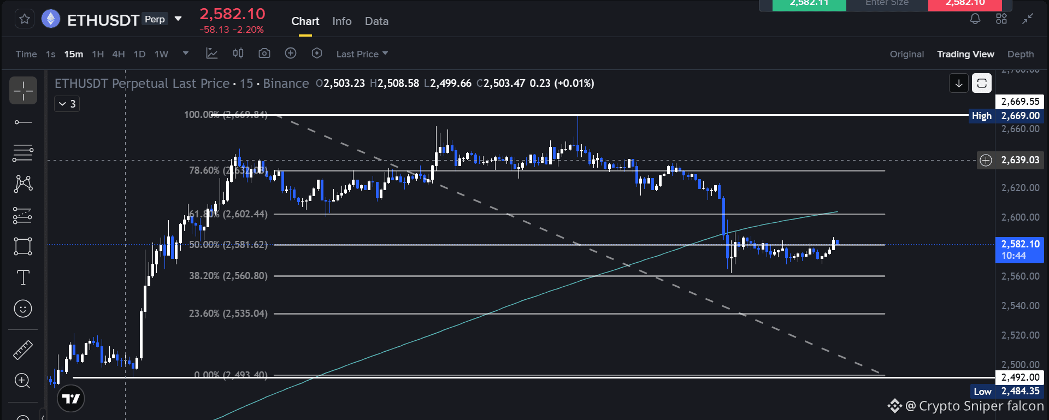This screenshot has height=420, width=1049.
Task: Open the Data tab
Action: [x=376, y=21]
